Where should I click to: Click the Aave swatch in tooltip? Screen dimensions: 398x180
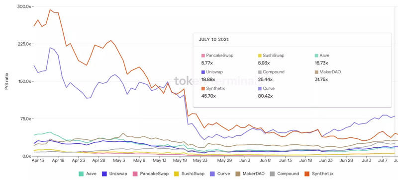(x=316, y=56)
